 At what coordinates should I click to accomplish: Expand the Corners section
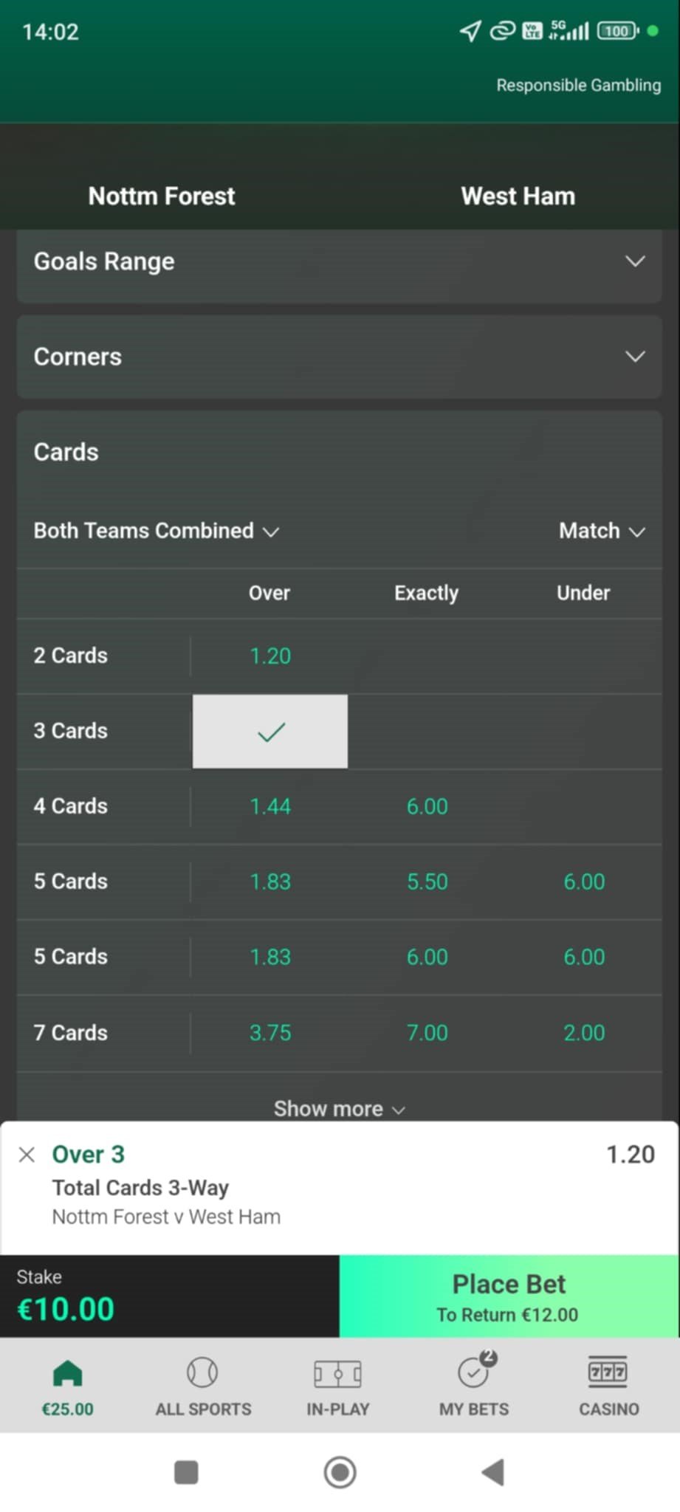pyautogui.click(x=340, y=357)
